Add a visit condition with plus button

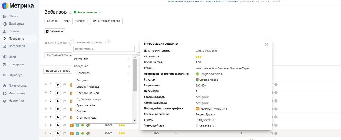point(72,43)
